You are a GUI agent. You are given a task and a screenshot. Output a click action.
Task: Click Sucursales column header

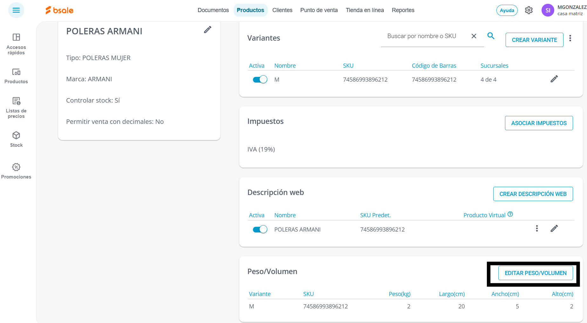click(x=495, y=66)
